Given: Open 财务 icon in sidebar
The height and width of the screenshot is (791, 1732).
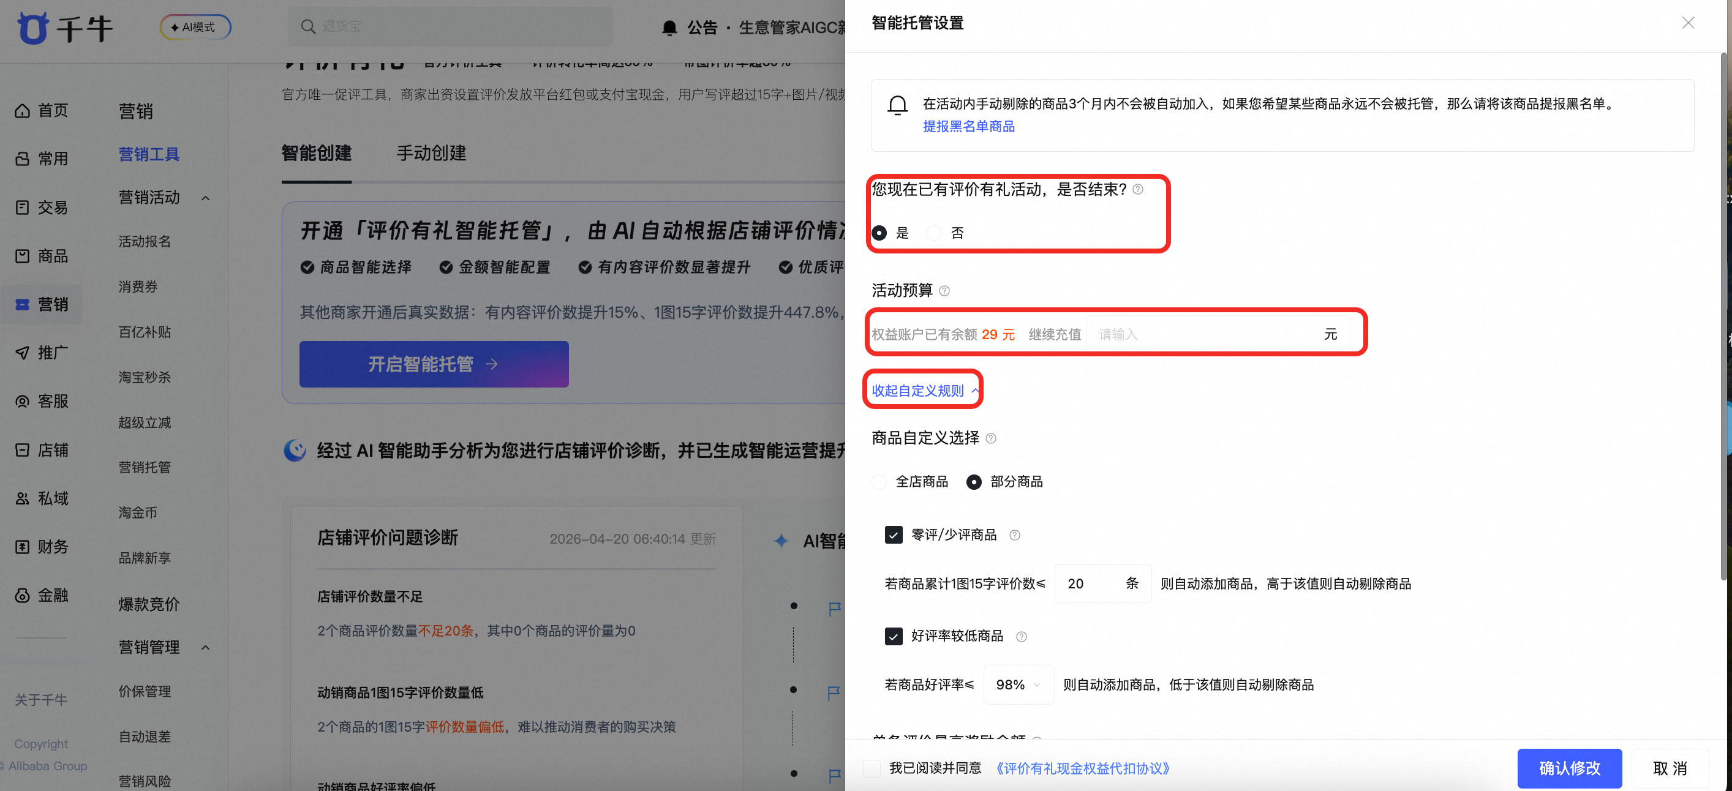Looking at the screenshot, I should click(x=22, y=546).
